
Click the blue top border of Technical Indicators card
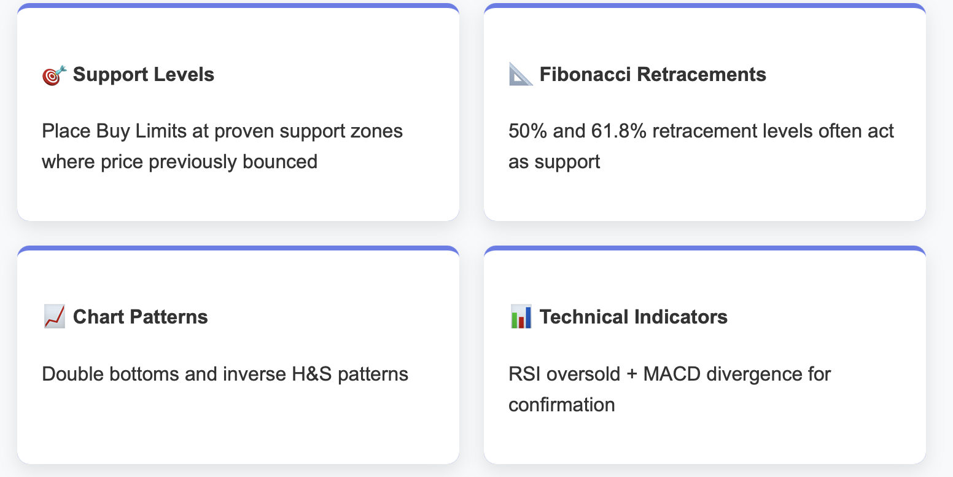click(x=705, y=248)
